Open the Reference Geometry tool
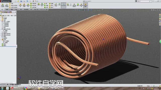Viewport: 161px width, 90px height. 56,5
